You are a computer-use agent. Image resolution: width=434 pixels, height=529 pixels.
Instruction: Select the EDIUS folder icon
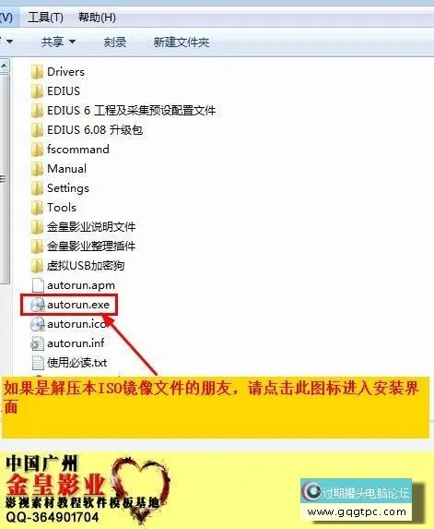(37, 91)
